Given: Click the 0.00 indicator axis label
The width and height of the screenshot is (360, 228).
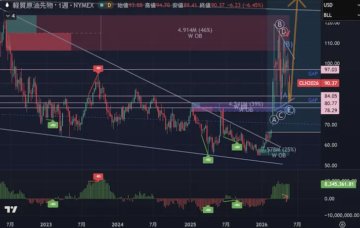Looking at the screenshot, I should 329,199.
